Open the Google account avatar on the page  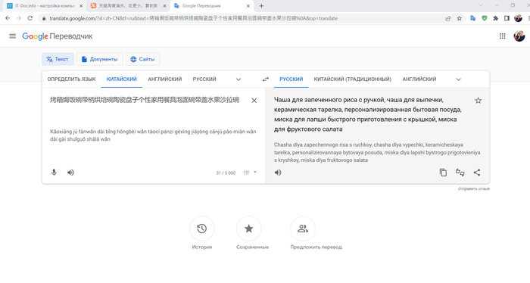[519, 36]
